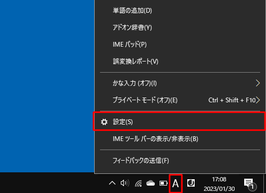
Task: Open IME パッド(P)
Action: pos(180,45)
